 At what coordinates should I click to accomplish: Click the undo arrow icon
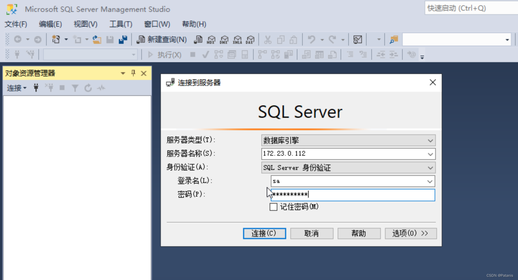(x=311, y=39)
